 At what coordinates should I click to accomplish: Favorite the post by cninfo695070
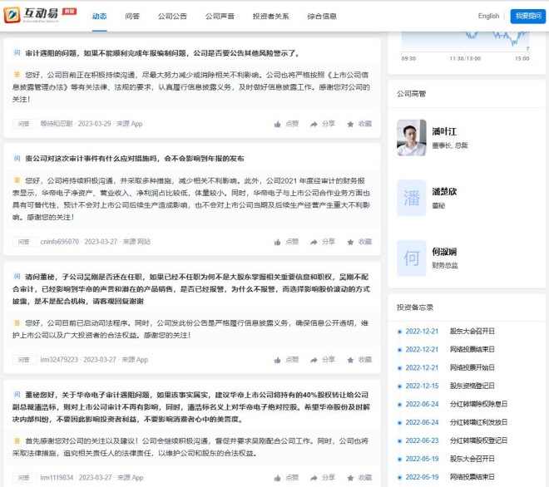(x=359, y=242)
